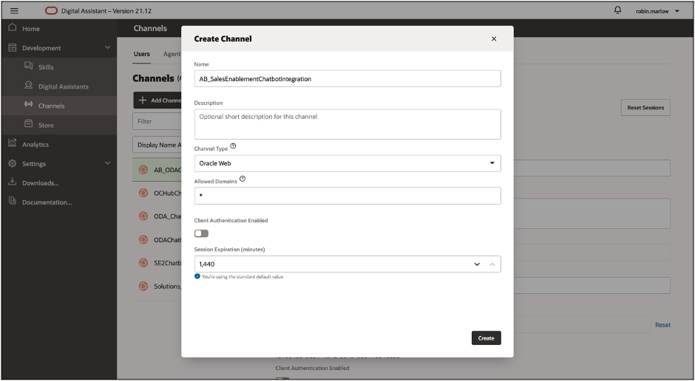Open notifications bell
The width and height of the screenshot is (695, 381).
pos(617,10)
